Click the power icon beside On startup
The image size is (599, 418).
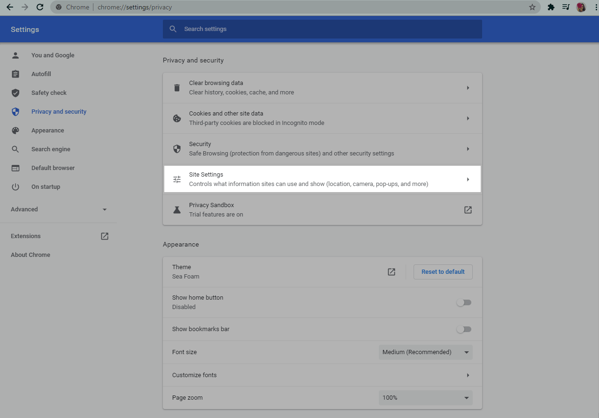click(15, 187)
